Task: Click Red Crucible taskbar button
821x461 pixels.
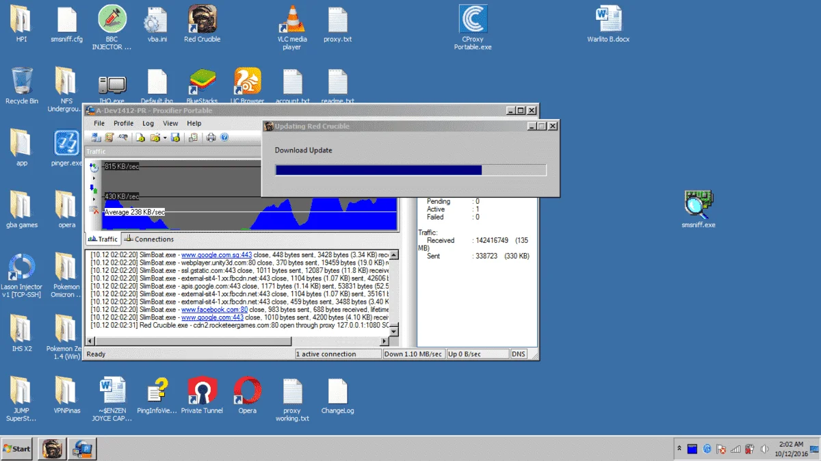Action: point(53,449)
